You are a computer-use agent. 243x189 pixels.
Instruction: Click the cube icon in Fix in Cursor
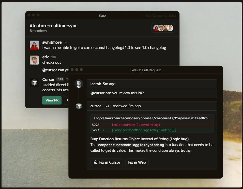click(x=96, y=162)
